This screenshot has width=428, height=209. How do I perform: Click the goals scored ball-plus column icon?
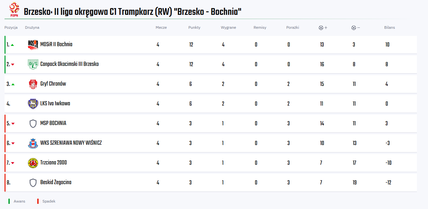[323, 28]
